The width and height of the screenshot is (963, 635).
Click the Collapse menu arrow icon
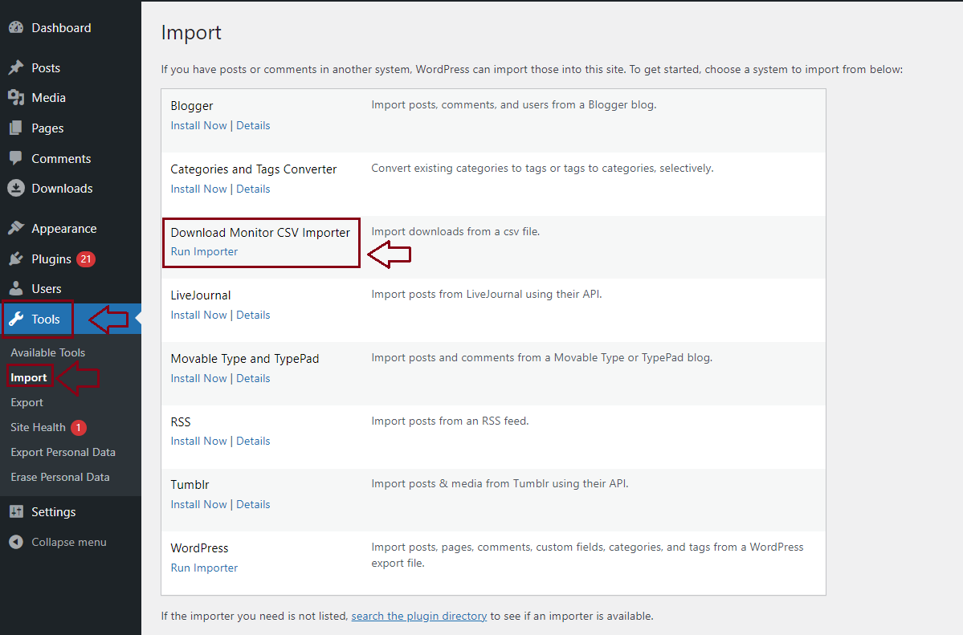click(x=16, y=542)
